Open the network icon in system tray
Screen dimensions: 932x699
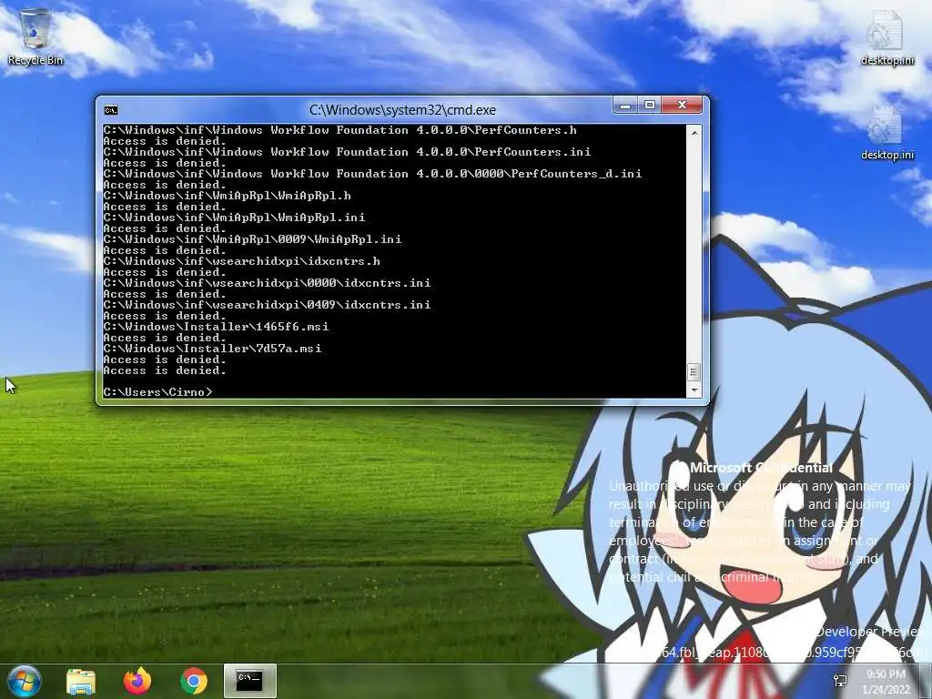pos(840,681)
